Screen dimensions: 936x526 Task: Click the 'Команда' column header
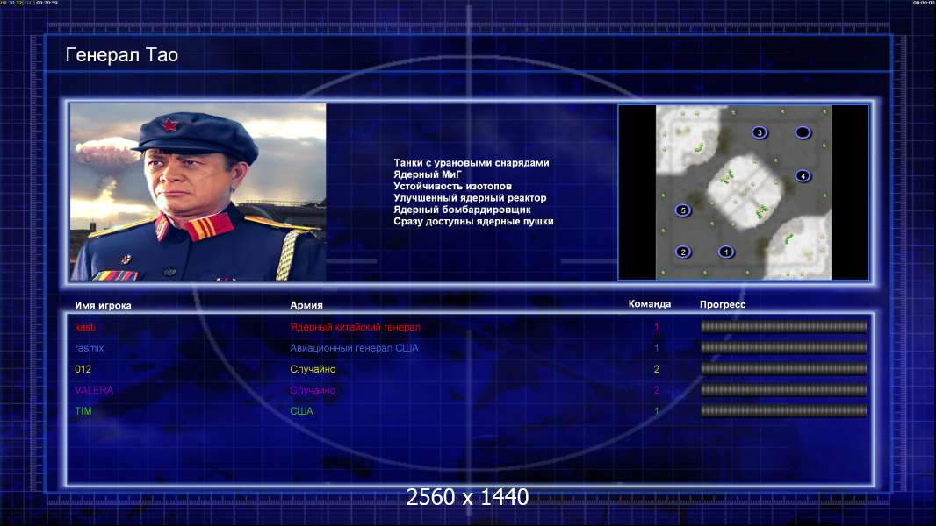click(650, 304)
